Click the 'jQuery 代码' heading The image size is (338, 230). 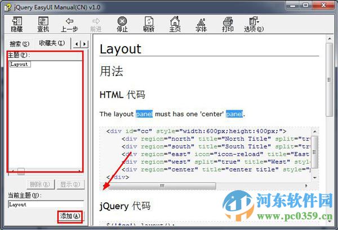[125, 206]
